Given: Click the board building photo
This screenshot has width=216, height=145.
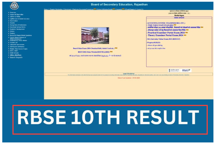Looking at the screenshot, I should (x=95, y=36).
